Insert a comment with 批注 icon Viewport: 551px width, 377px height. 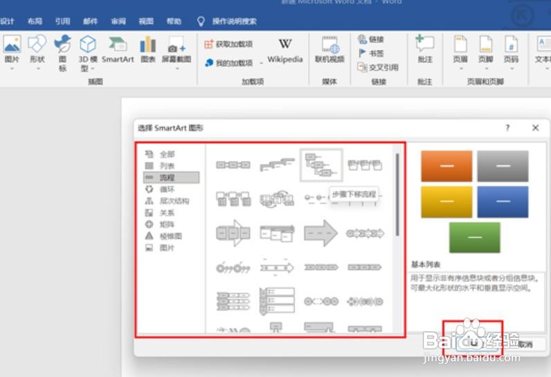425,44
